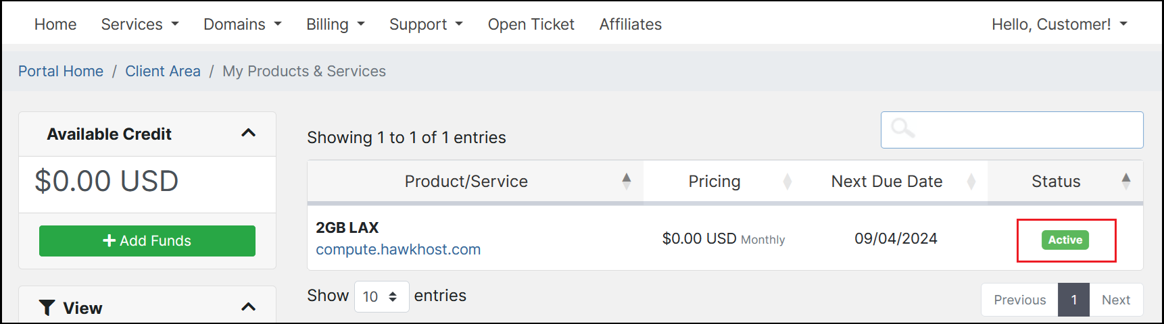Sort by Product/Service column arrow
The image size is (1164, 324).
(x=627, y=181)
